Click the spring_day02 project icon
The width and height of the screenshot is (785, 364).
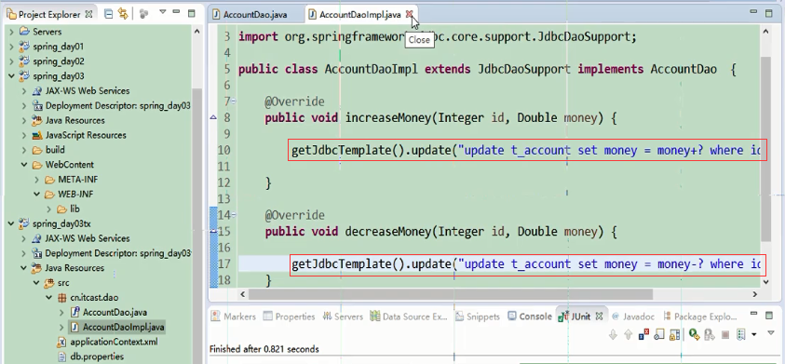click(x=24, y=61)
